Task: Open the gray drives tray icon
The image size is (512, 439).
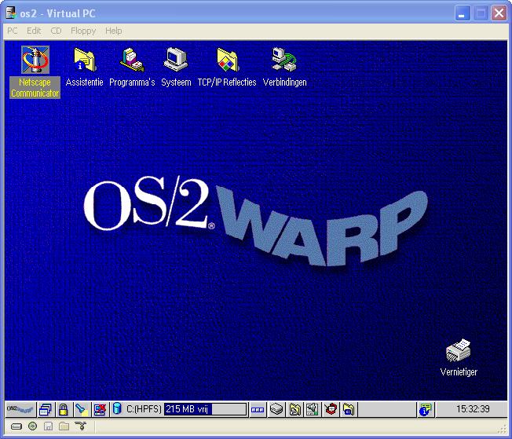Action: (x=276, y=409)
